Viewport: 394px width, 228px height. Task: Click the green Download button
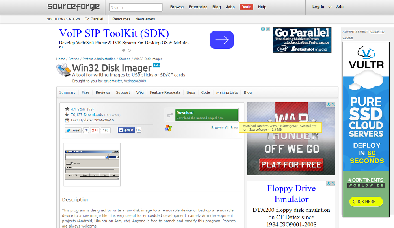(206, 115)
